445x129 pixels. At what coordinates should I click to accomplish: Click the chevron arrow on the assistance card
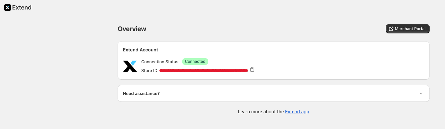(x=421, y=94)
